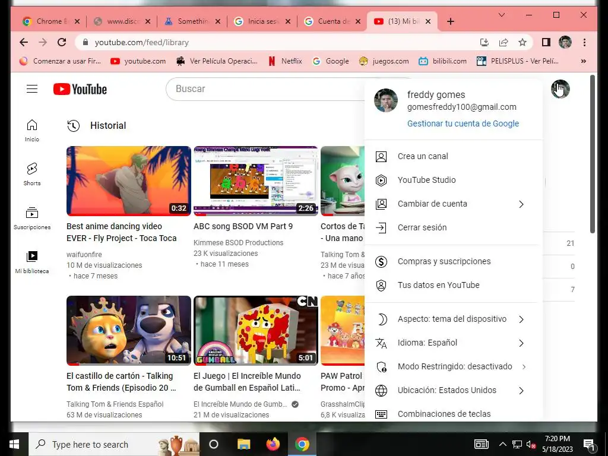Expand Ubicación: Estados Unidos option

click(453, 390)
